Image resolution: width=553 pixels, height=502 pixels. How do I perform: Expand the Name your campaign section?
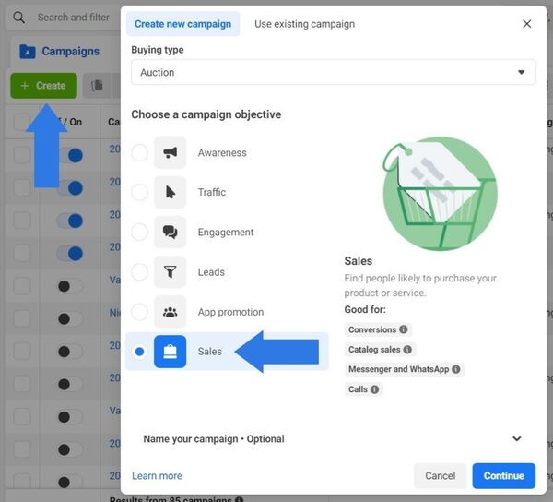pyautogui.click(x=516, y=439)
